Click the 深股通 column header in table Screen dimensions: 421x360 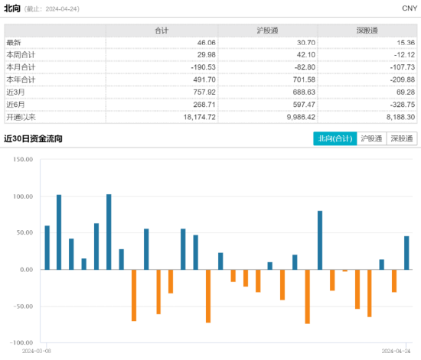[367, 31]
